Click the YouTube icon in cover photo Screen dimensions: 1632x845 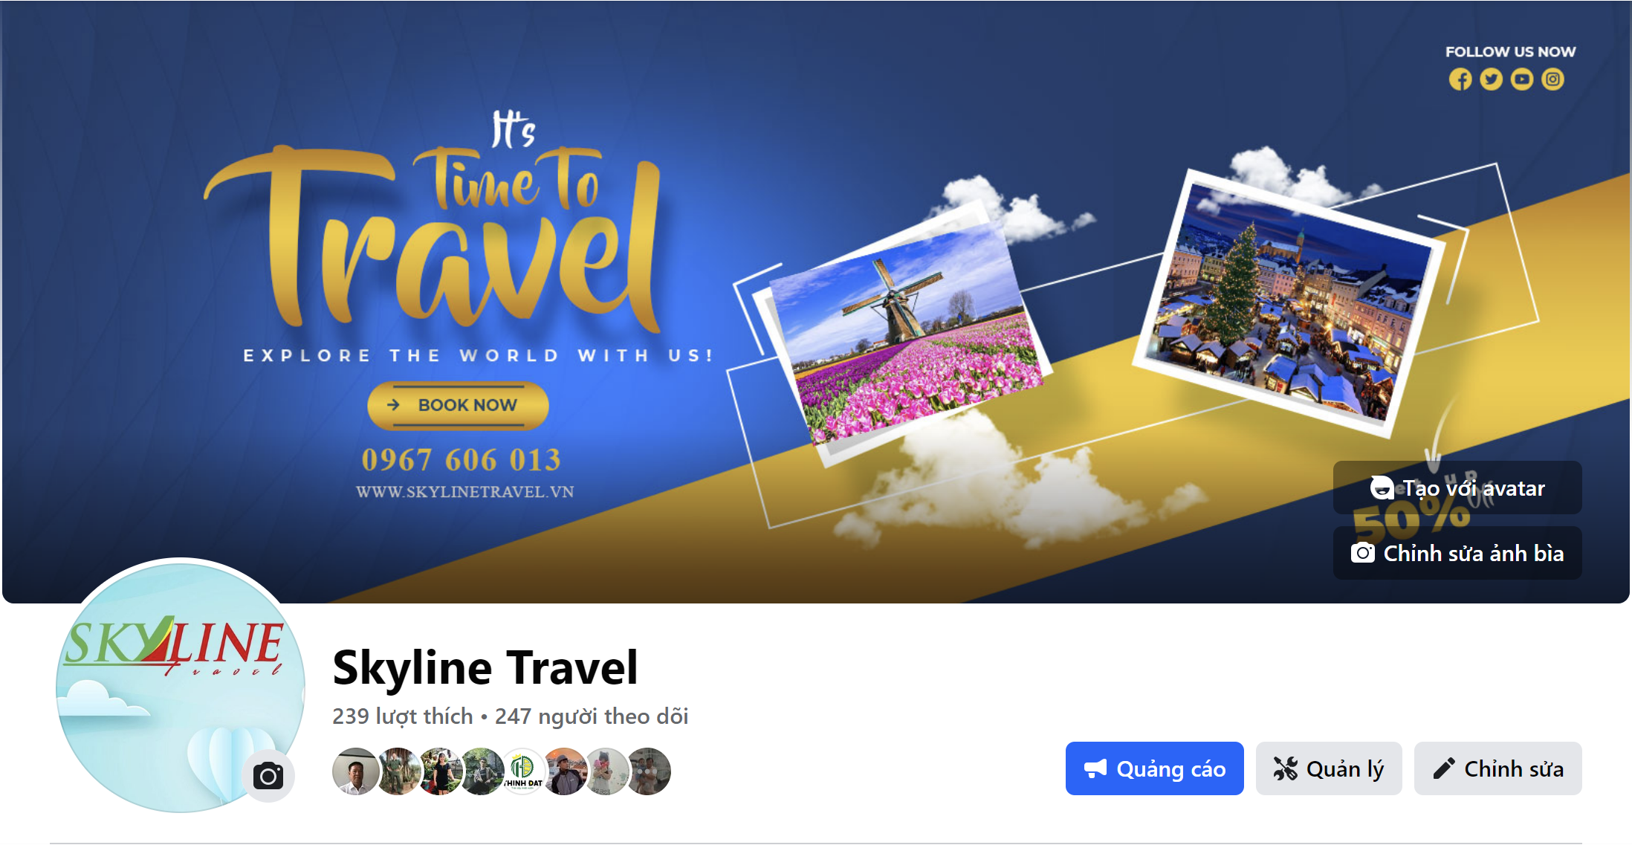1522,80
